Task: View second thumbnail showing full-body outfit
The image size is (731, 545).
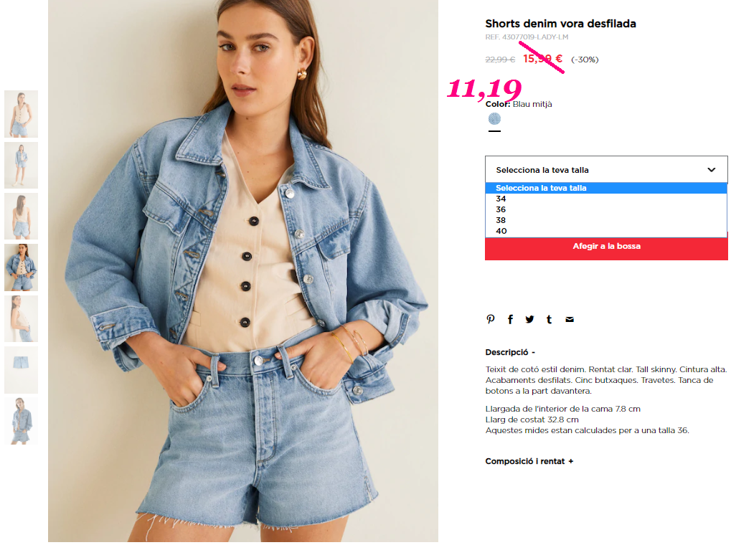Action: (21, 166)
